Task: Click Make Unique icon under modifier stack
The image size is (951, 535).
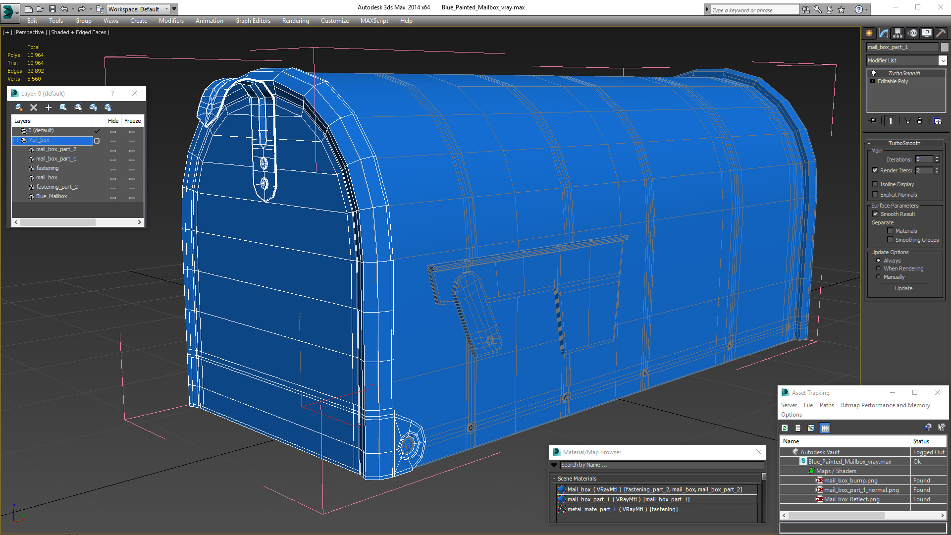Action: pos(908,120)
